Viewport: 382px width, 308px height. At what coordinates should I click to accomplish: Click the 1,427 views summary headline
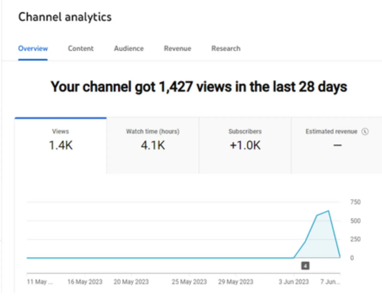199,87
